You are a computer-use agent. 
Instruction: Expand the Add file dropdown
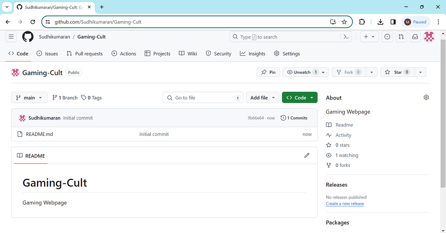pos(262,97)
